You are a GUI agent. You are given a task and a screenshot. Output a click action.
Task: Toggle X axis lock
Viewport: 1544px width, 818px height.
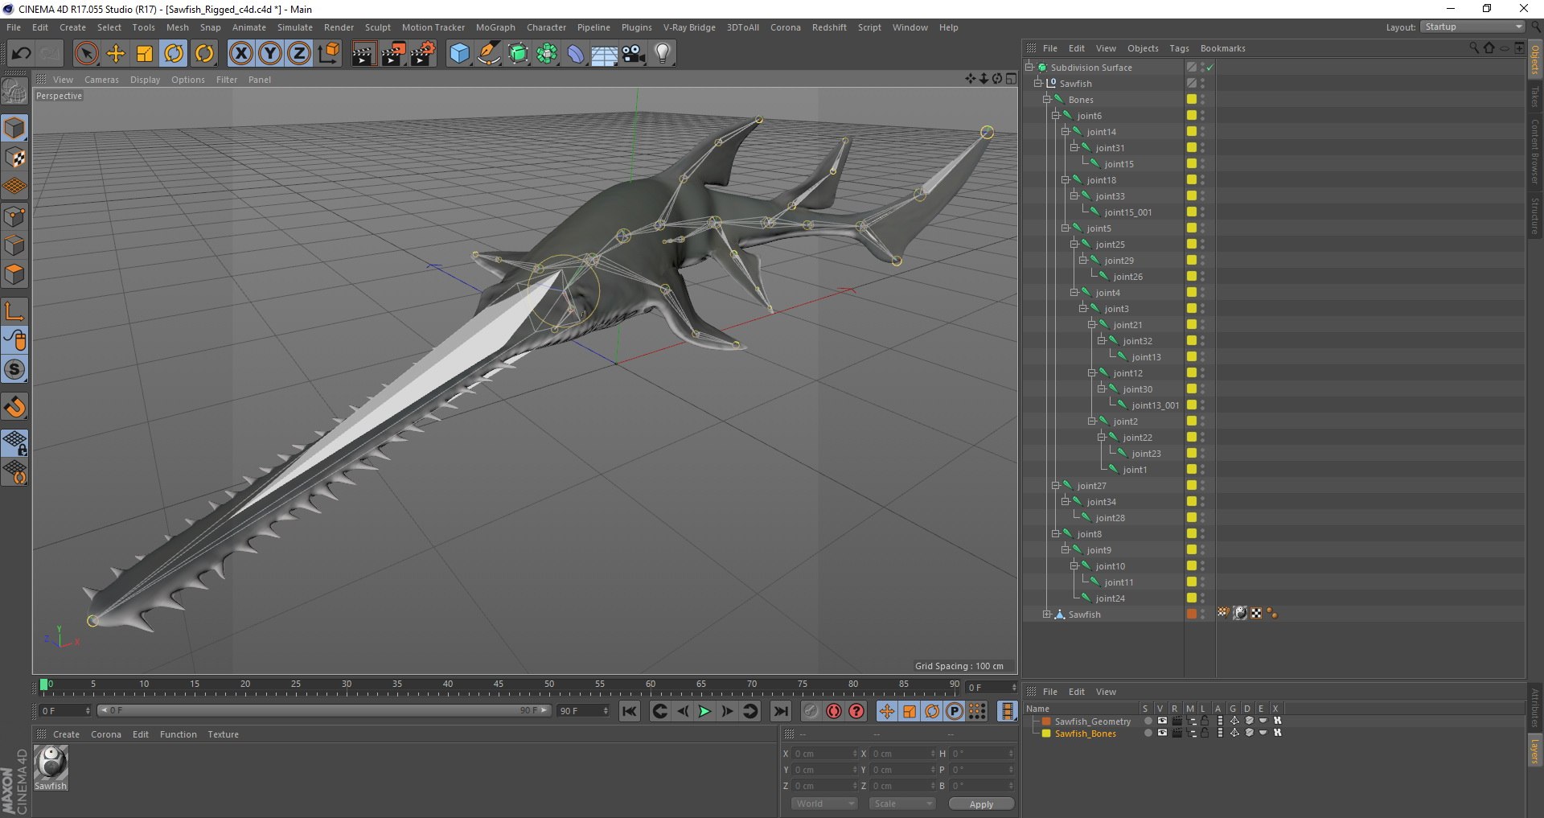tap(240, 54)
